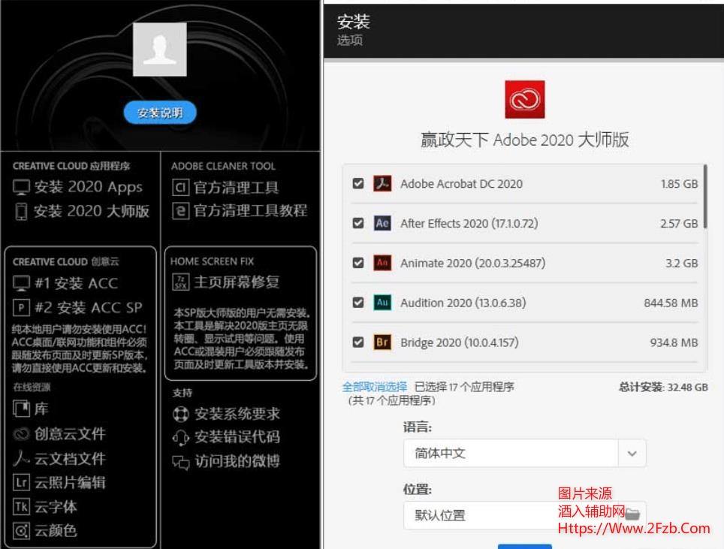
Task: Click the 全部取消选择 link
Action: point(374,387)
